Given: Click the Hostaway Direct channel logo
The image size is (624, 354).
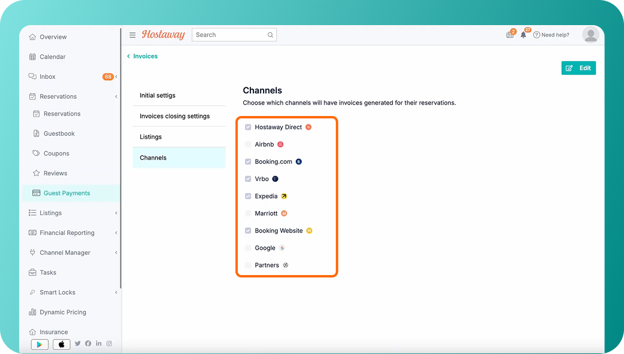Looking at the screenshot, I should [308, 127].
